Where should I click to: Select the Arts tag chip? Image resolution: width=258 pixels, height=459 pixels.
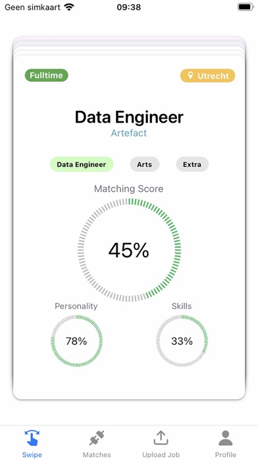pyautogui.click(x=145, y=164)
